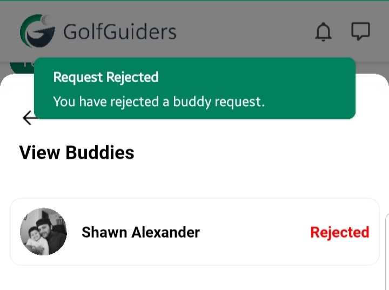Image resolution: width=389 pixels, height=290 pixels.
Task: Tap the Shawn Alexander name
Action: pyautogui.click(x=140, y=232)
